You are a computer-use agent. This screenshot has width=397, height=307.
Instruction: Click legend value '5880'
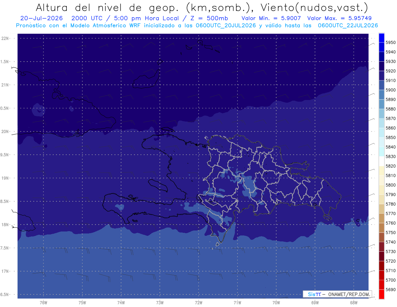(391, 109)
